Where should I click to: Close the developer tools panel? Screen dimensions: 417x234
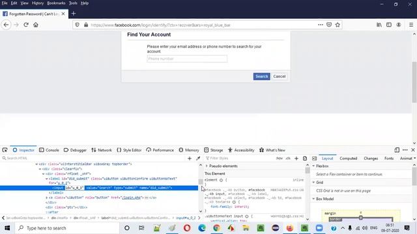(412, 150)
